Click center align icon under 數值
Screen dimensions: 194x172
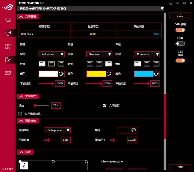click(x=99, y=64)
